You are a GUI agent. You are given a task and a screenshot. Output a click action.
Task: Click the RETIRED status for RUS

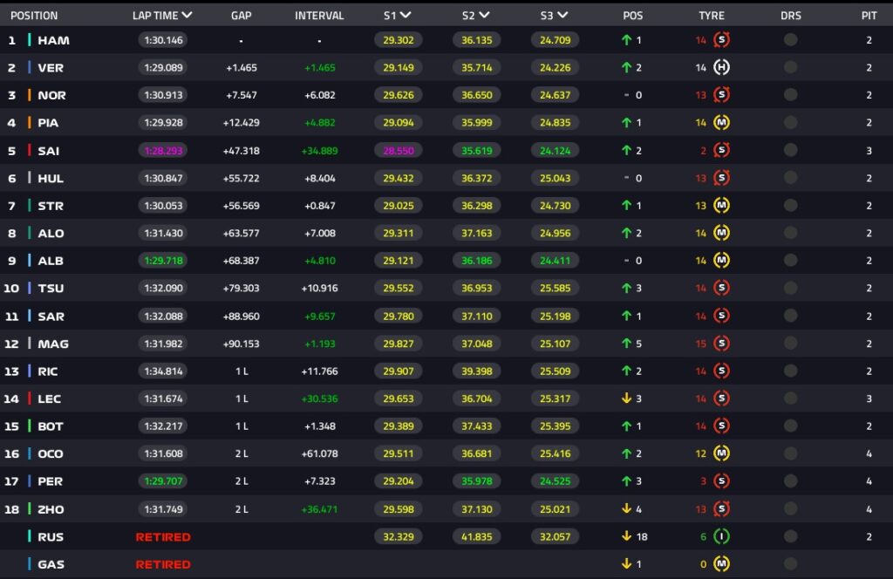coord(162,537)
